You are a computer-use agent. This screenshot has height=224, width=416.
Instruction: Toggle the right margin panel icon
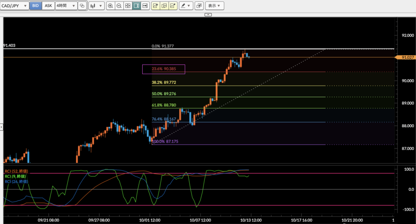[x=136, y=6]
